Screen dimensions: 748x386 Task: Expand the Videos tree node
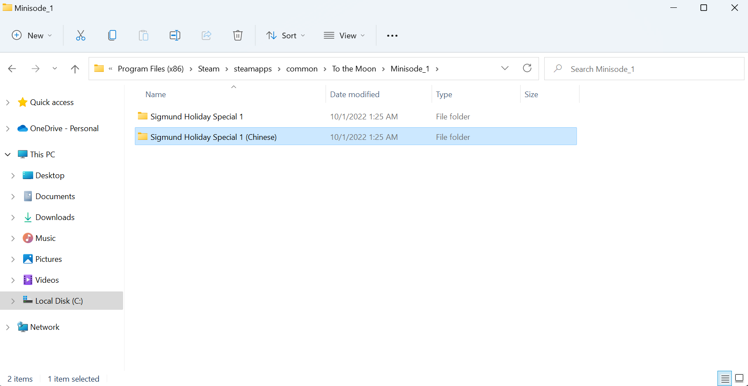pyautogui.click(x=13, y=280)
